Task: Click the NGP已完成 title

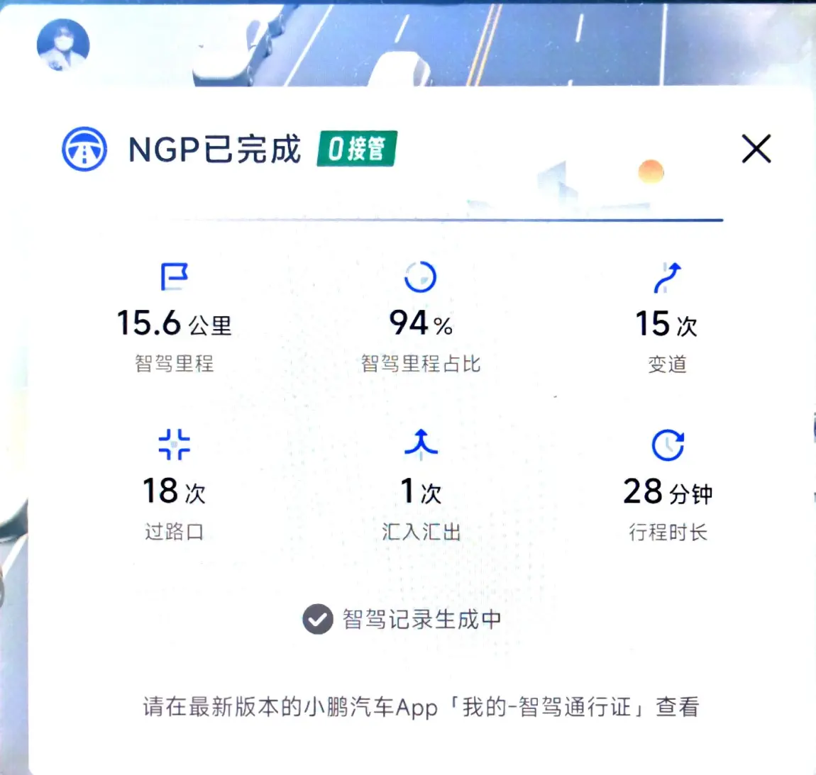Action: click(214, 150)
